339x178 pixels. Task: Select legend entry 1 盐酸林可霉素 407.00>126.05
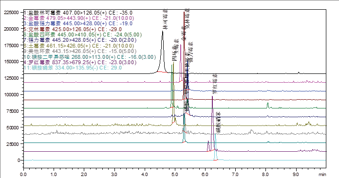[x=78, y=13]
